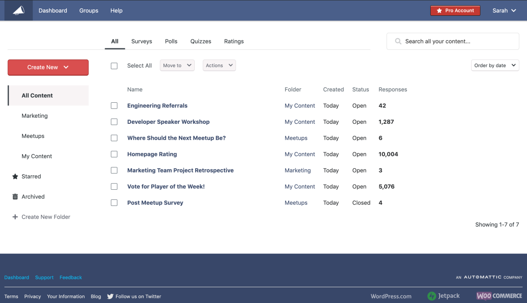This screenshot has height=303, width=527.
Task: Click the Marketing folder link in Retrospective row
Action: (298, 170)
